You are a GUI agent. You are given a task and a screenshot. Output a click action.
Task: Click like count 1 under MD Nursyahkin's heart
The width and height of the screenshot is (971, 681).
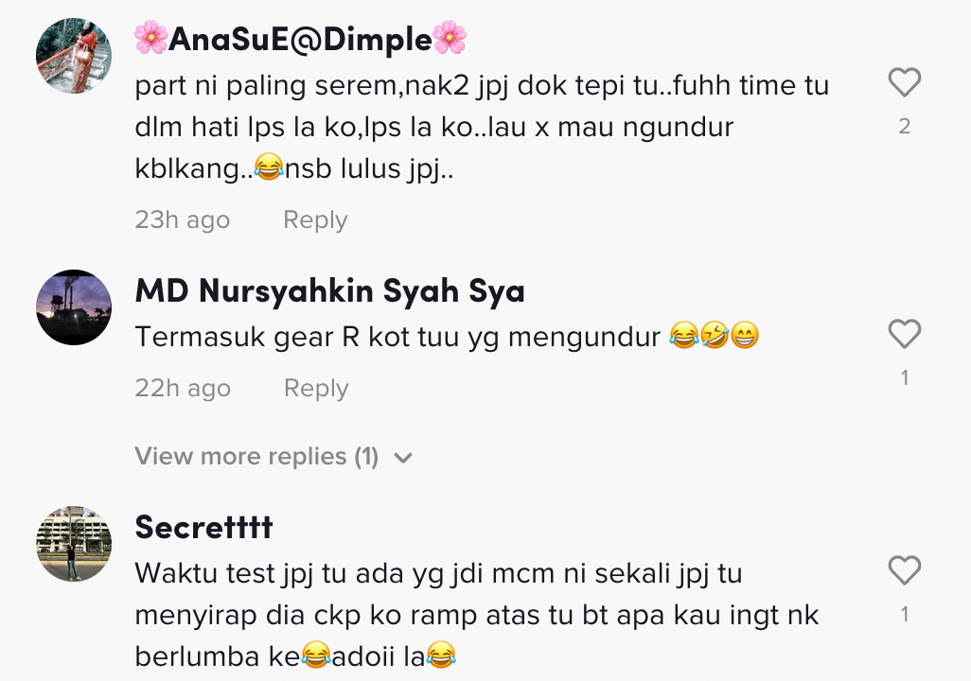(905, 377)
